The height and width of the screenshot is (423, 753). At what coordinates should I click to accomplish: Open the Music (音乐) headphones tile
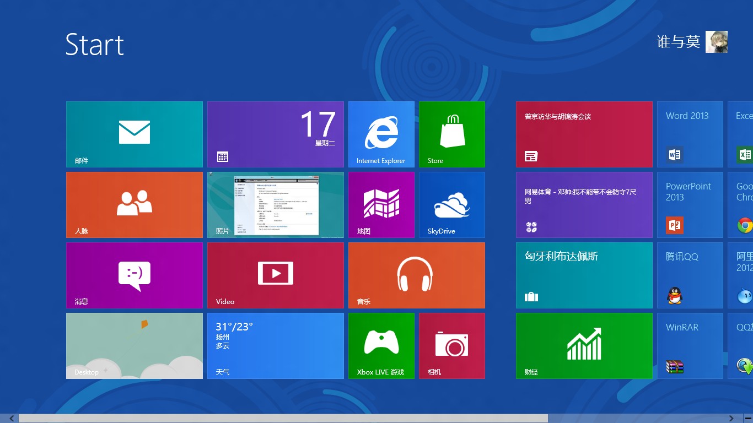(x=416, y=275)
